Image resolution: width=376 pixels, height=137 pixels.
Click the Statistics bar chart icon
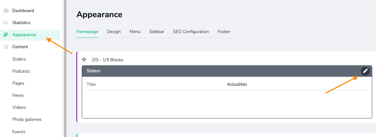pos(6,23)
